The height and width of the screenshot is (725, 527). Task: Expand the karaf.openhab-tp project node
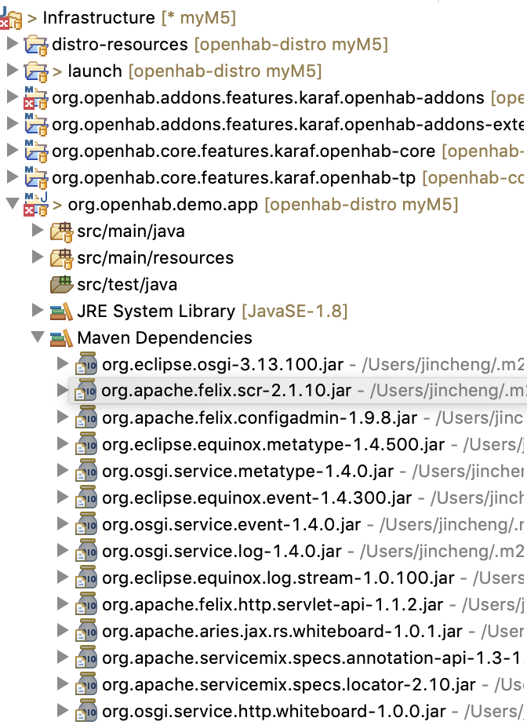pyautogui.click(x=13, y=177)
